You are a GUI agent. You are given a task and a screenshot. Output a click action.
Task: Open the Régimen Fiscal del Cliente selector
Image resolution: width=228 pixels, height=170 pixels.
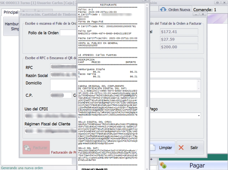[50, 130]
